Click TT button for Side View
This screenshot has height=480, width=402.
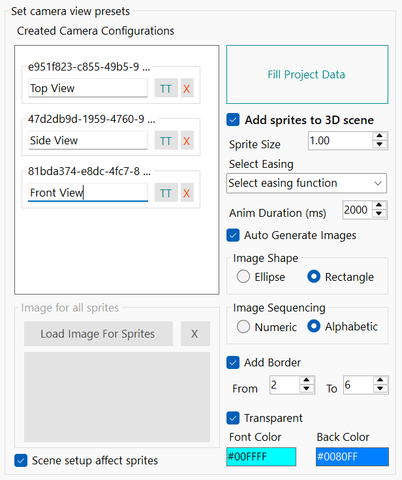(166, 140)
